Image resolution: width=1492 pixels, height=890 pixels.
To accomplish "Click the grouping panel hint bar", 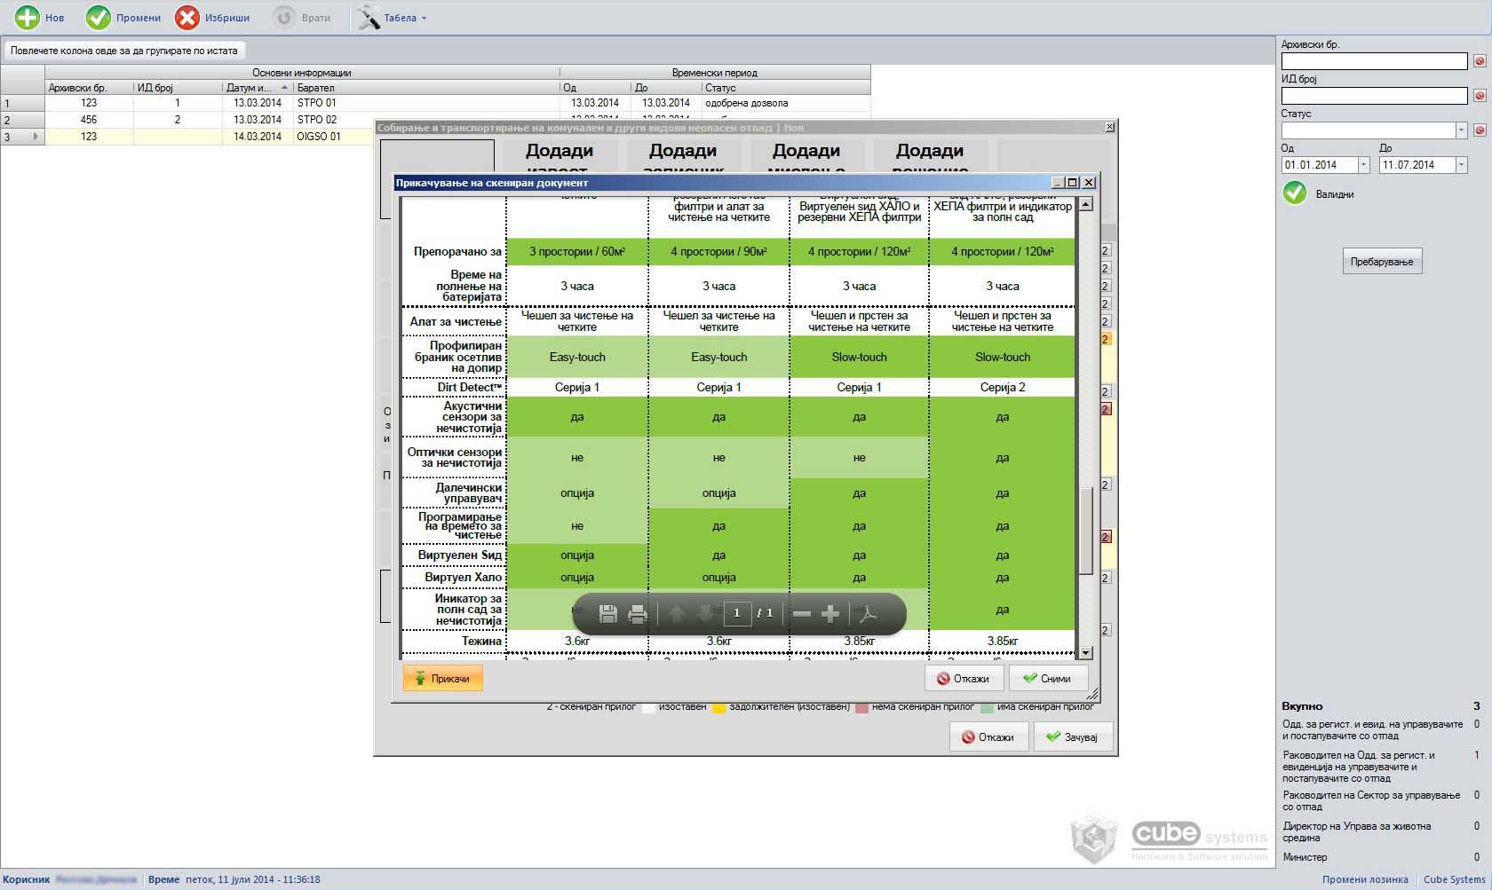I will pos(124,51).
